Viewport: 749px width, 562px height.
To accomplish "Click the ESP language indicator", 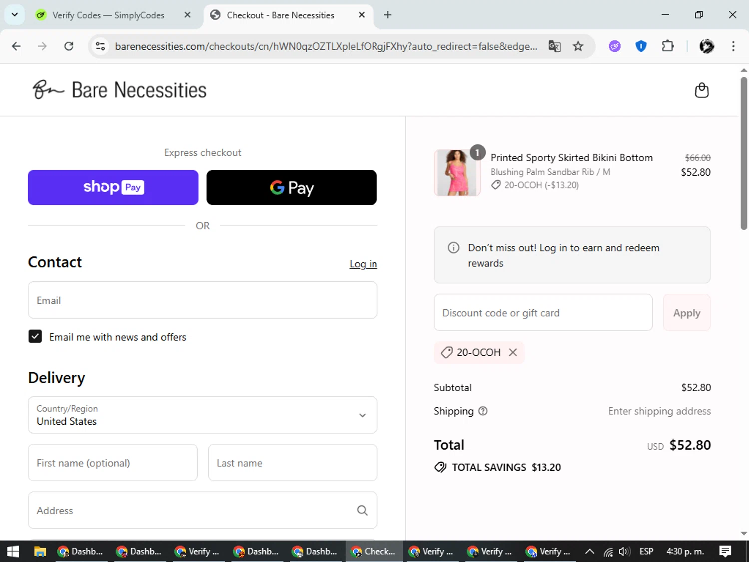I will [646, 551].
